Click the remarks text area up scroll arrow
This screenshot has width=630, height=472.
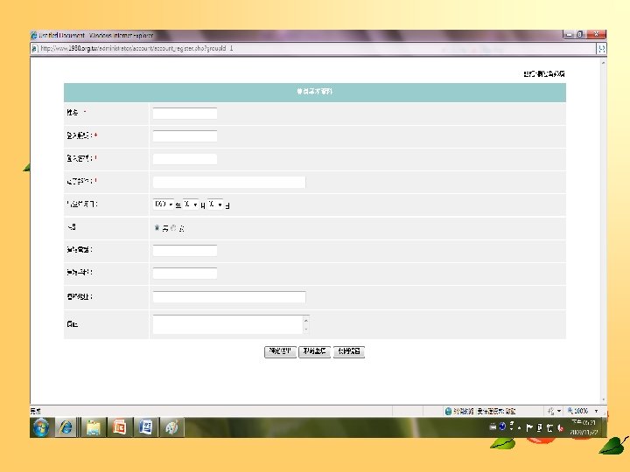click(306, 320)
